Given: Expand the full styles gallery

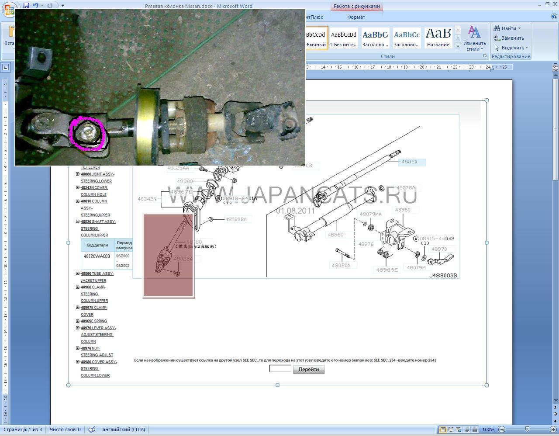Looking at the screenshot, I should (458, 46).
